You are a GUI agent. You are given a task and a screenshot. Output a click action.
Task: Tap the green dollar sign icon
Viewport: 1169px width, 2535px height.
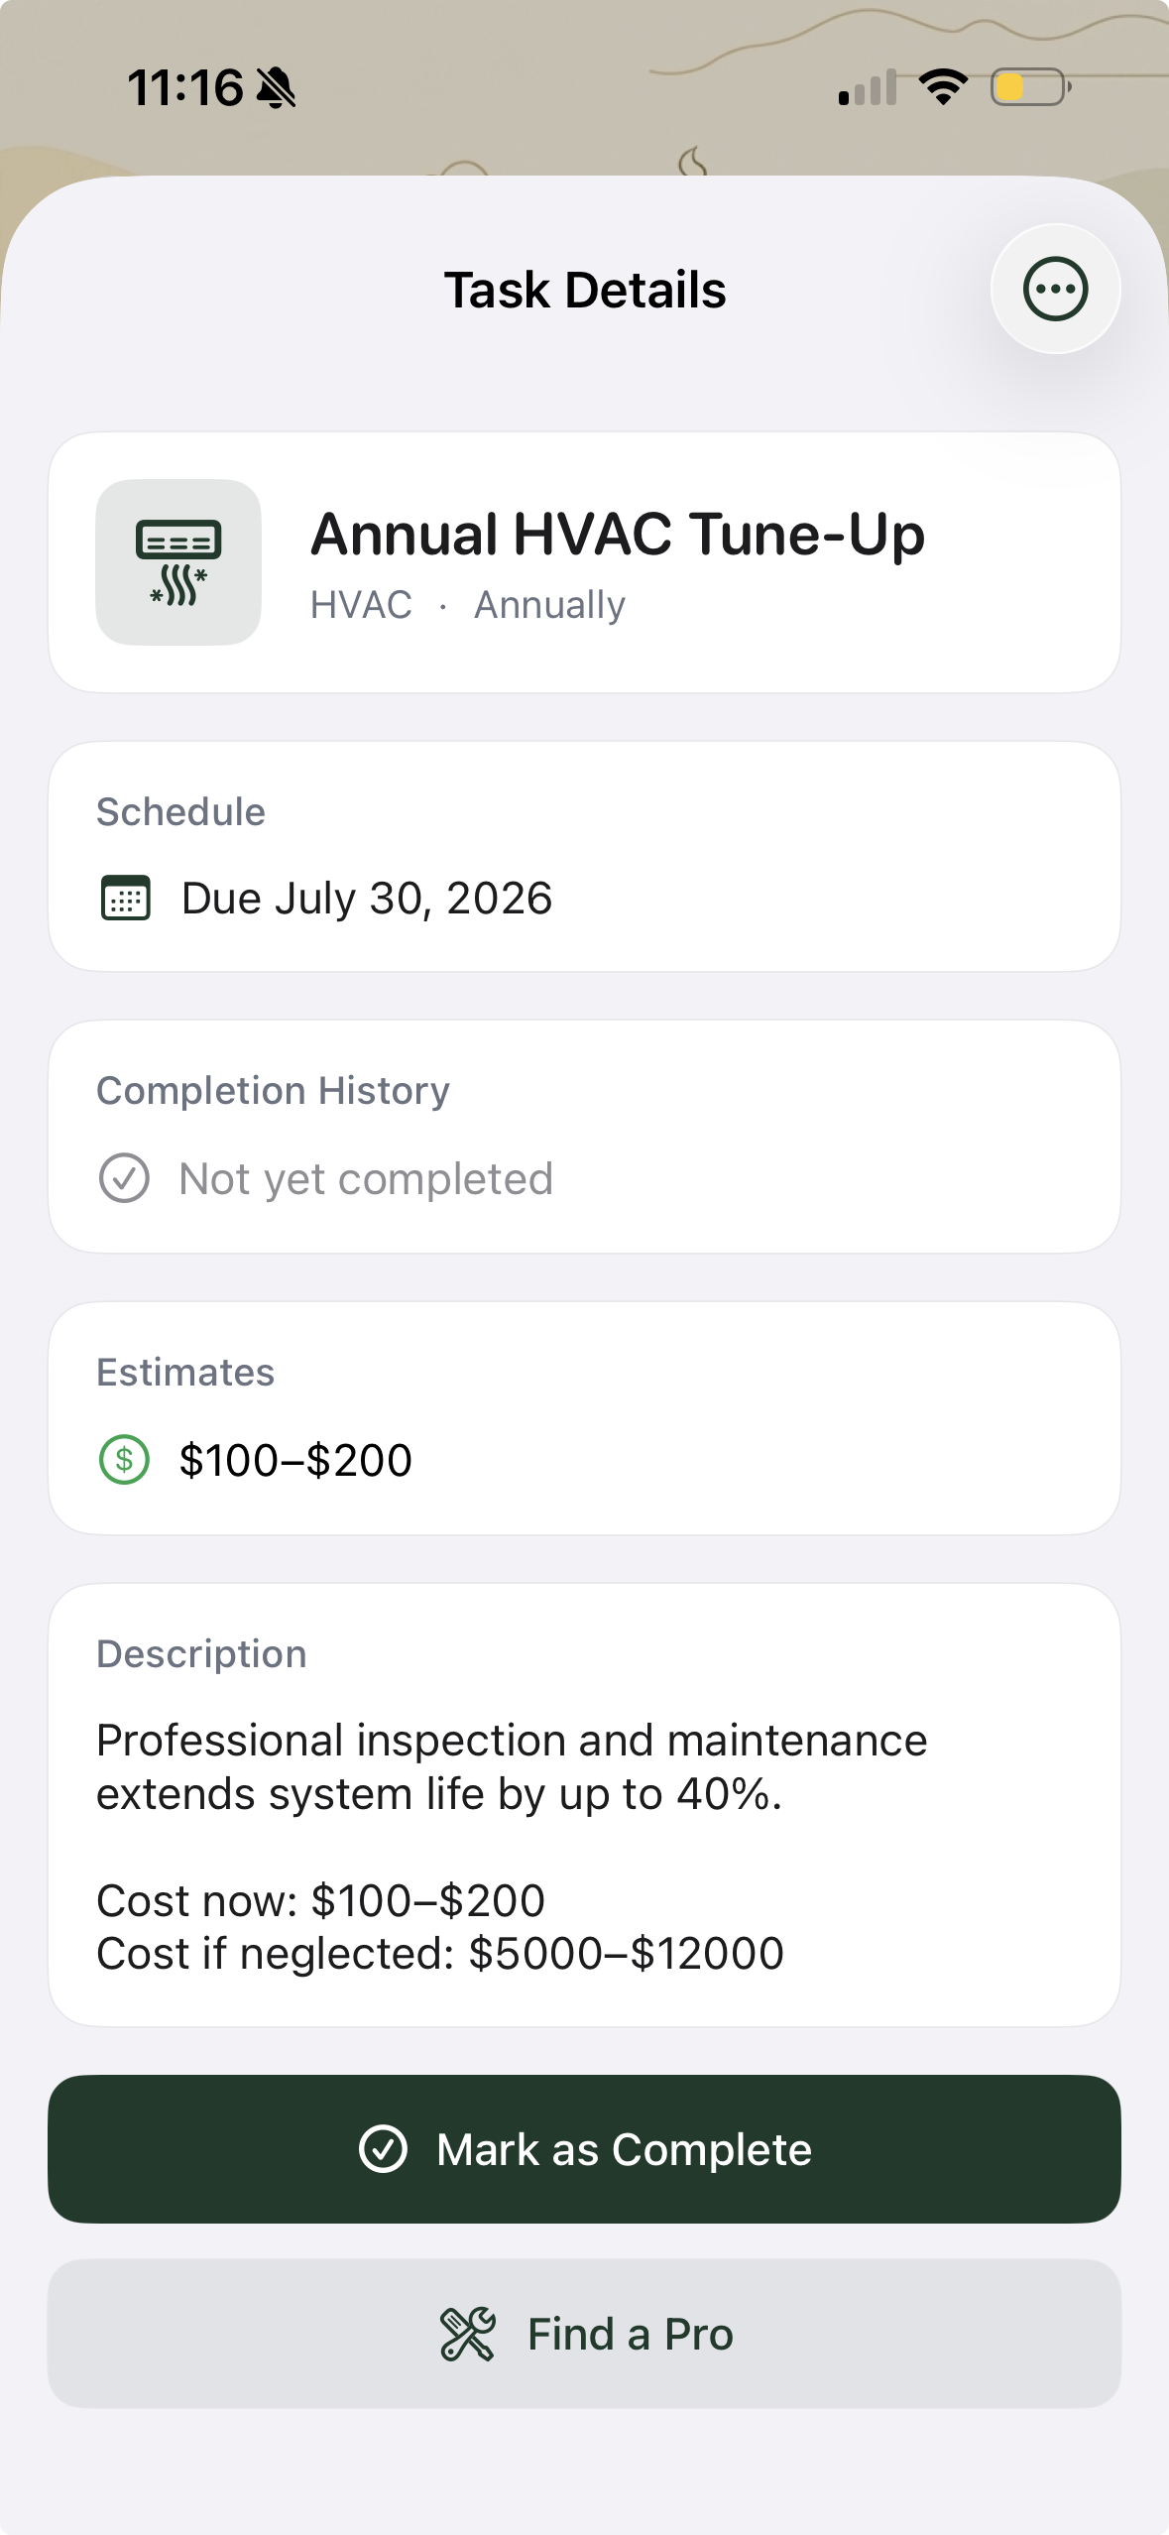point(124,1460)
